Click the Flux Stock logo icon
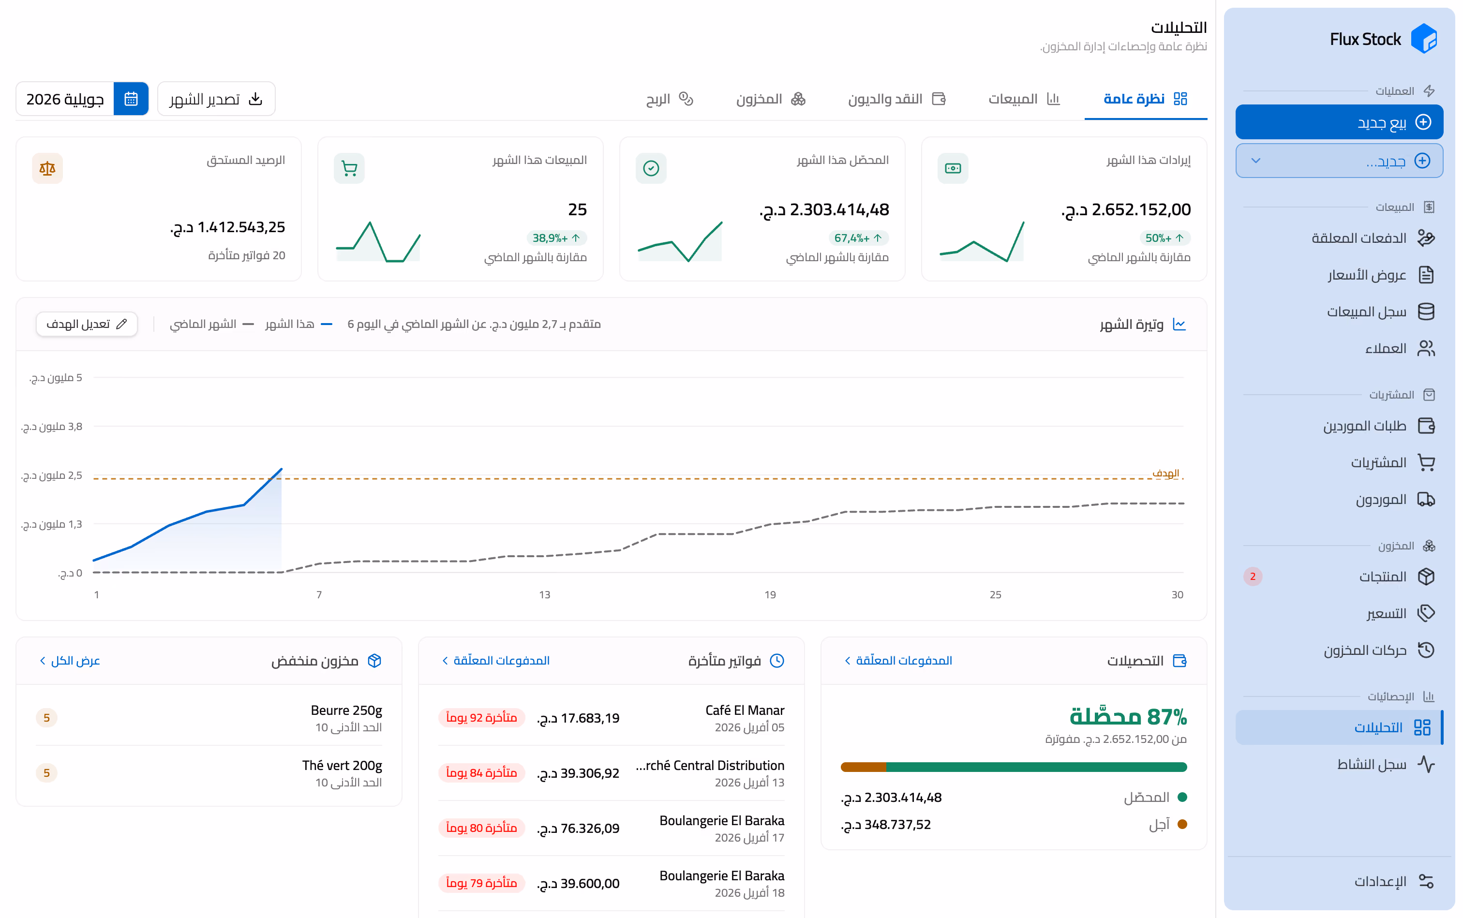1463x918 pixels. 1423,39
